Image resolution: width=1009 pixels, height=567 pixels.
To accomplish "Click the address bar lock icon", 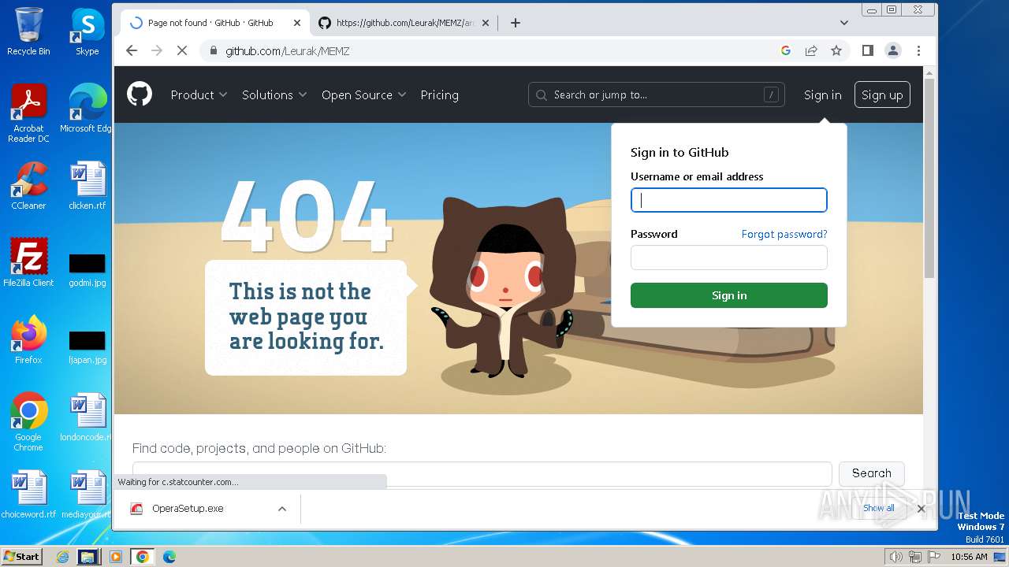I will pos(213,50).
